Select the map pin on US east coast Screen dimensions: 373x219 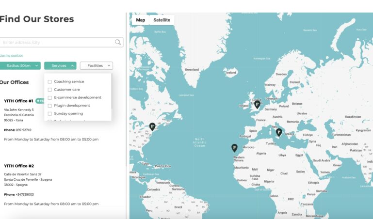pos(152,126)
